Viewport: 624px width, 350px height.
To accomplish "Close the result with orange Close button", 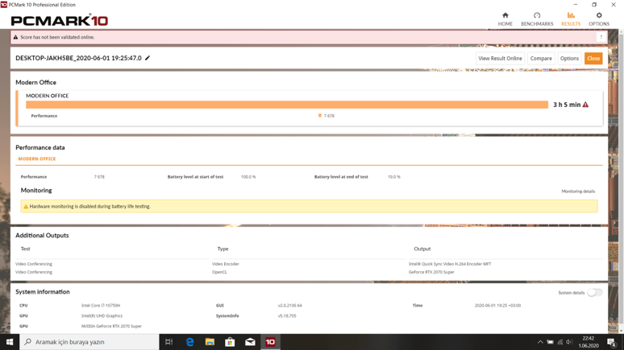I will (593, 59).
